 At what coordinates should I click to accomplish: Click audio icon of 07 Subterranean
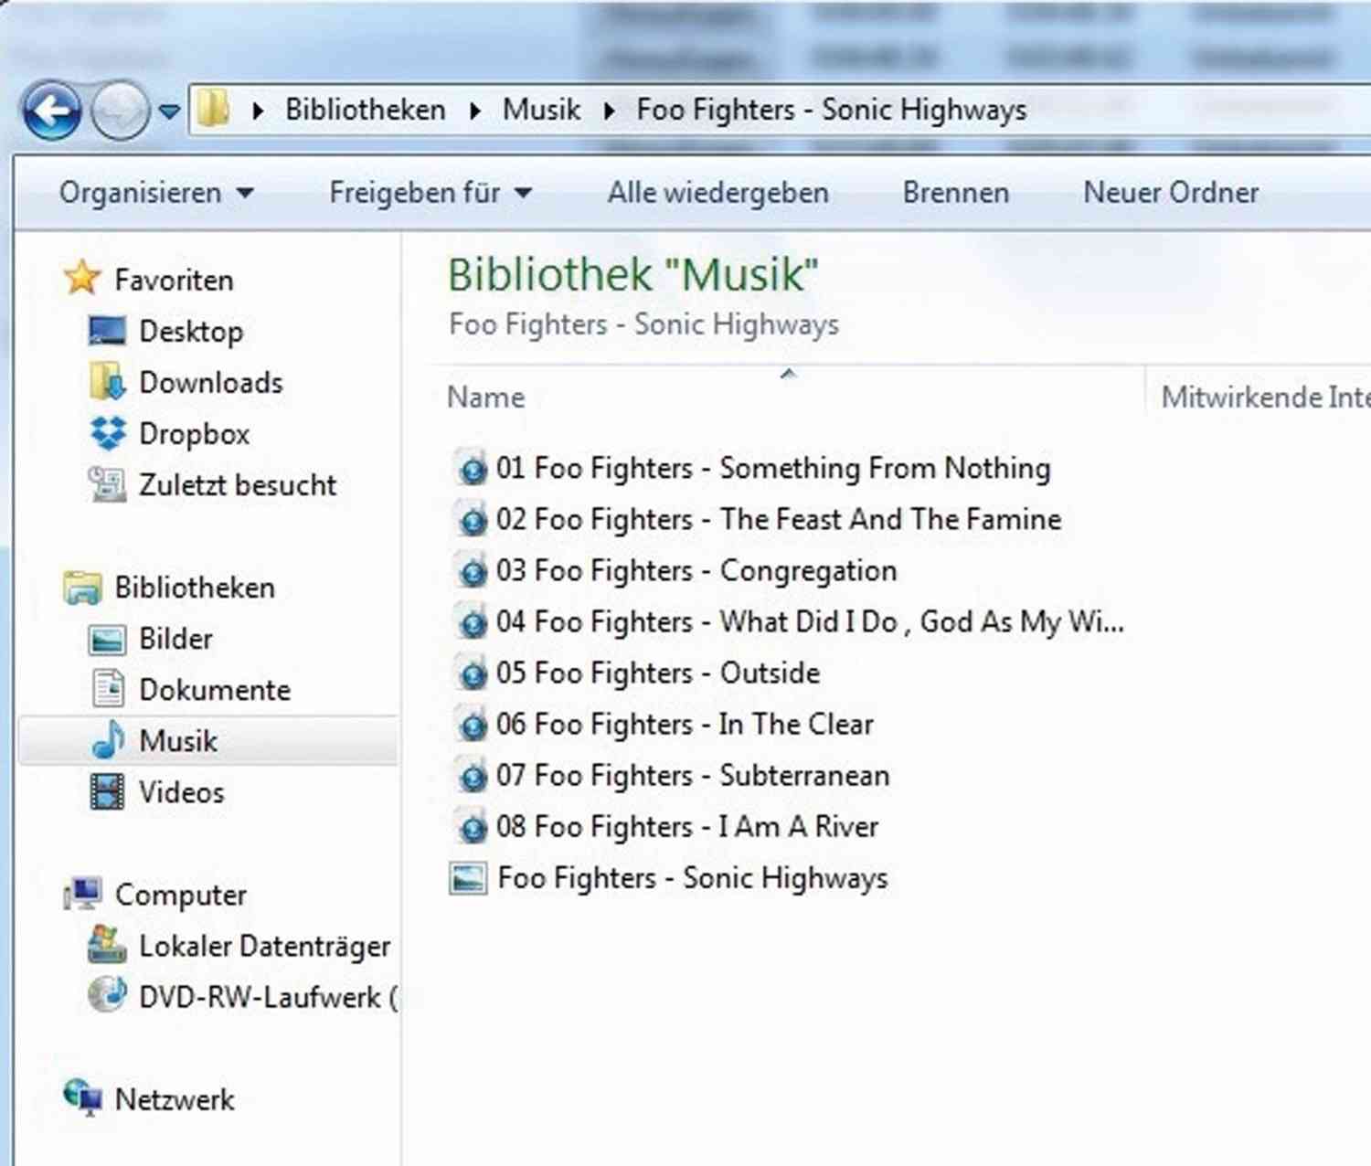pos(472,776)
